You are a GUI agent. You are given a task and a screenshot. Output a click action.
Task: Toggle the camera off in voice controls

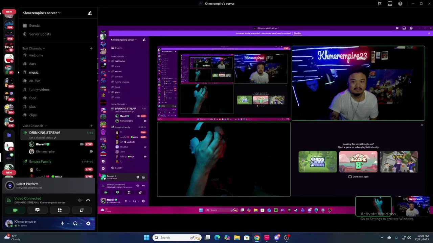(15, 210)
